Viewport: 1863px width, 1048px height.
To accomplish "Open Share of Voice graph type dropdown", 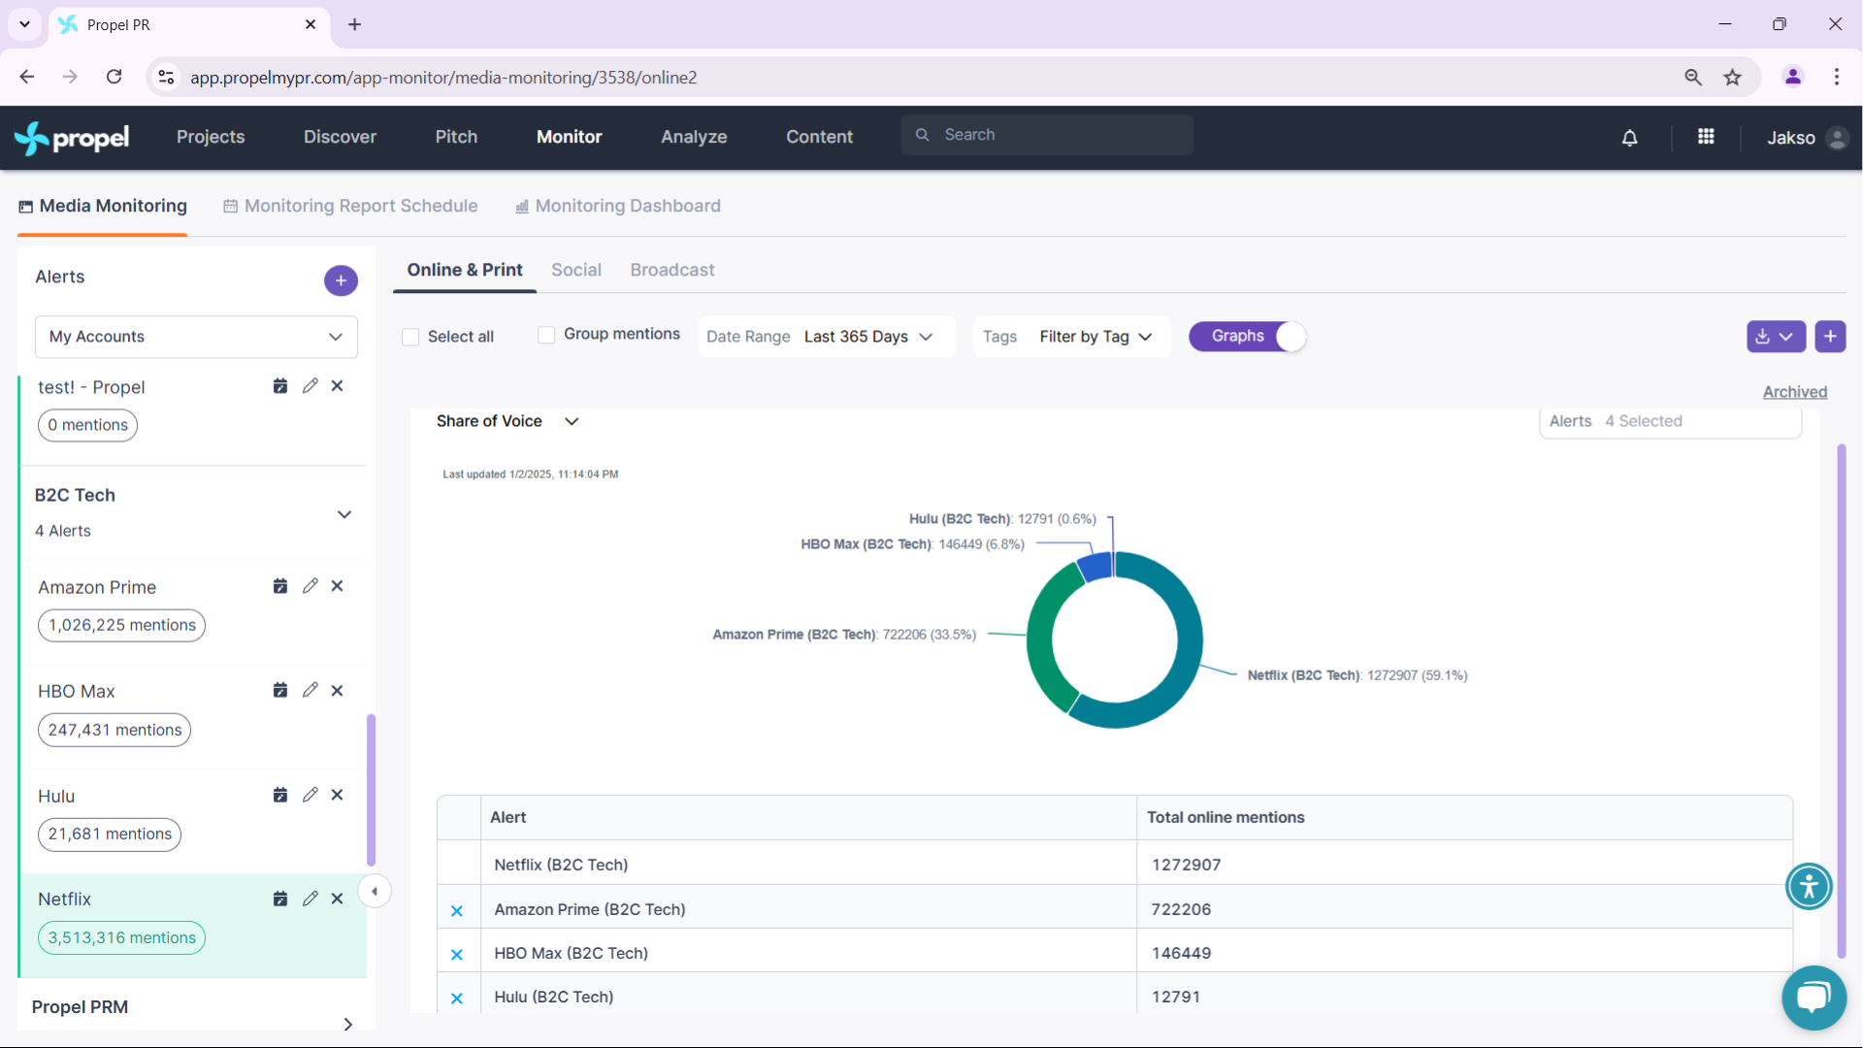I will point(507,421).
